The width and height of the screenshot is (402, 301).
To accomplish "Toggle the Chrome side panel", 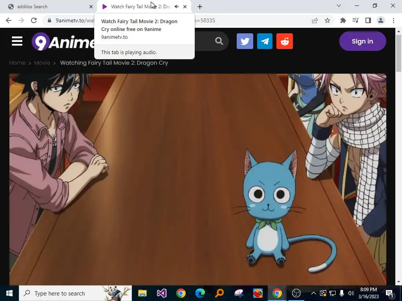I will tap(368, 20).
